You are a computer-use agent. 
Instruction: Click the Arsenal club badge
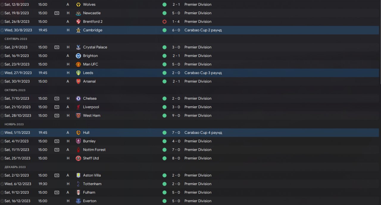78,81
